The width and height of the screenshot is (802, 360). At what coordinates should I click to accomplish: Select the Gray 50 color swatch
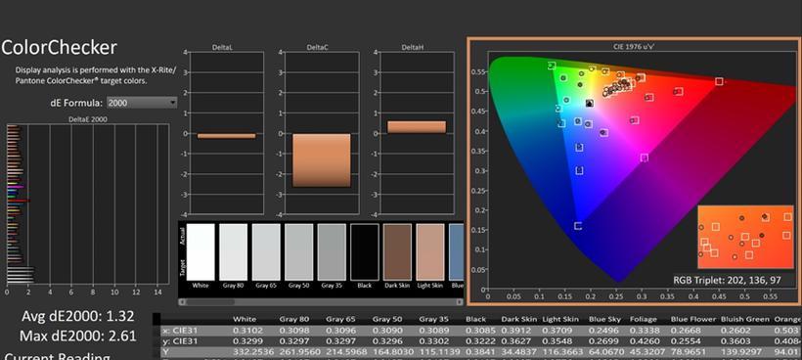298,252
